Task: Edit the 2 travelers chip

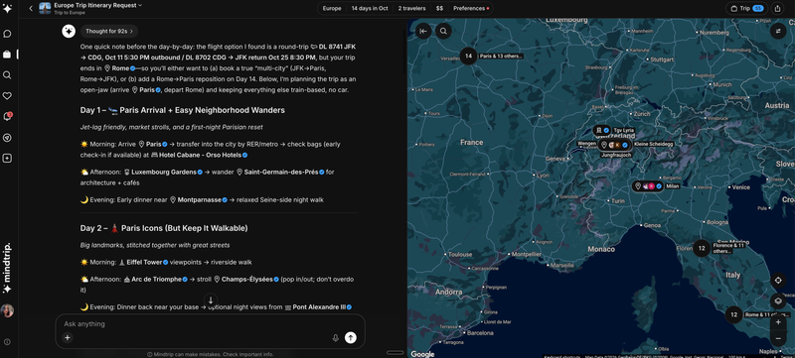Action: (x=411, y=8)
